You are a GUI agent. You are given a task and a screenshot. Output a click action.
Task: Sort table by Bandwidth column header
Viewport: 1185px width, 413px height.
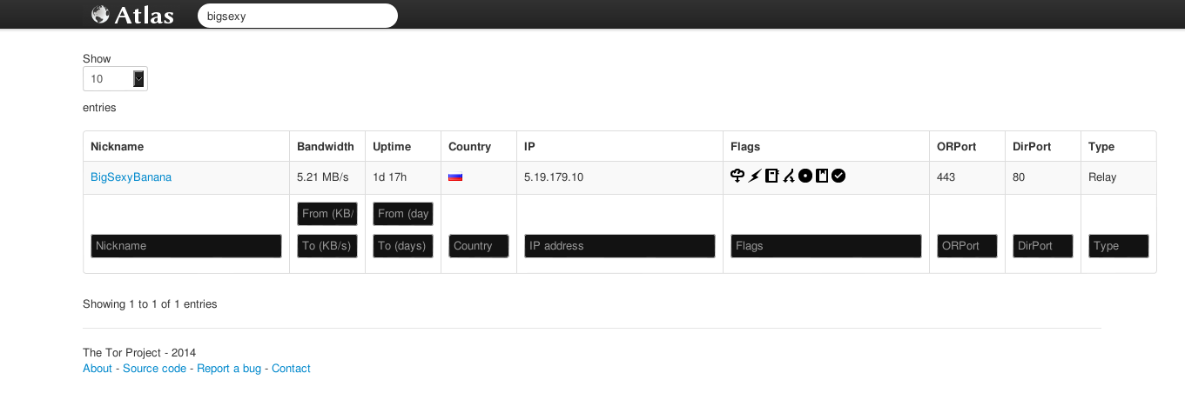pos(326,146)
